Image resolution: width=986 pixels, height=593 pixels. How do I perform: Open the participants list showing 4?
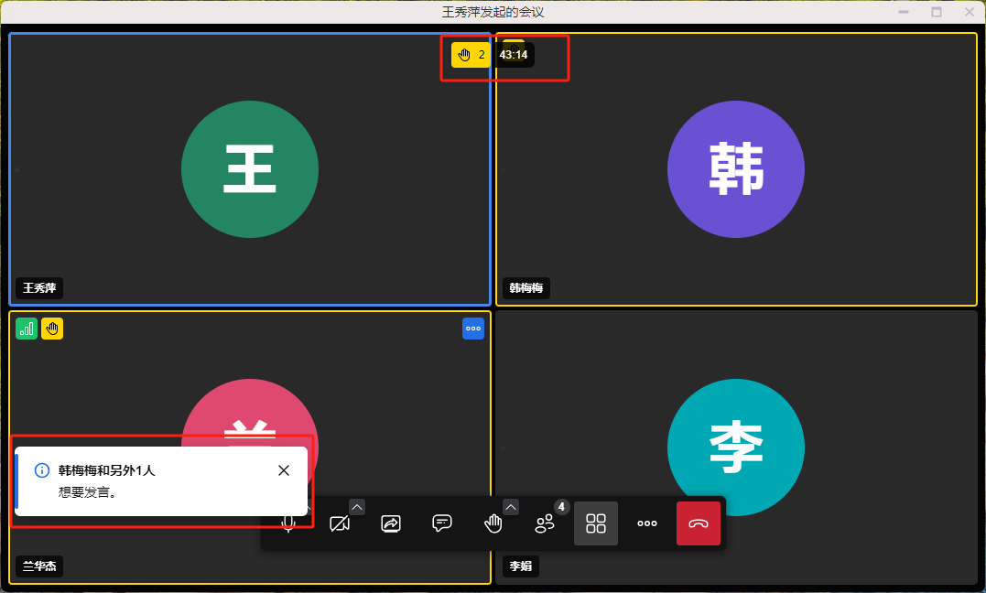tap(545, 523)
